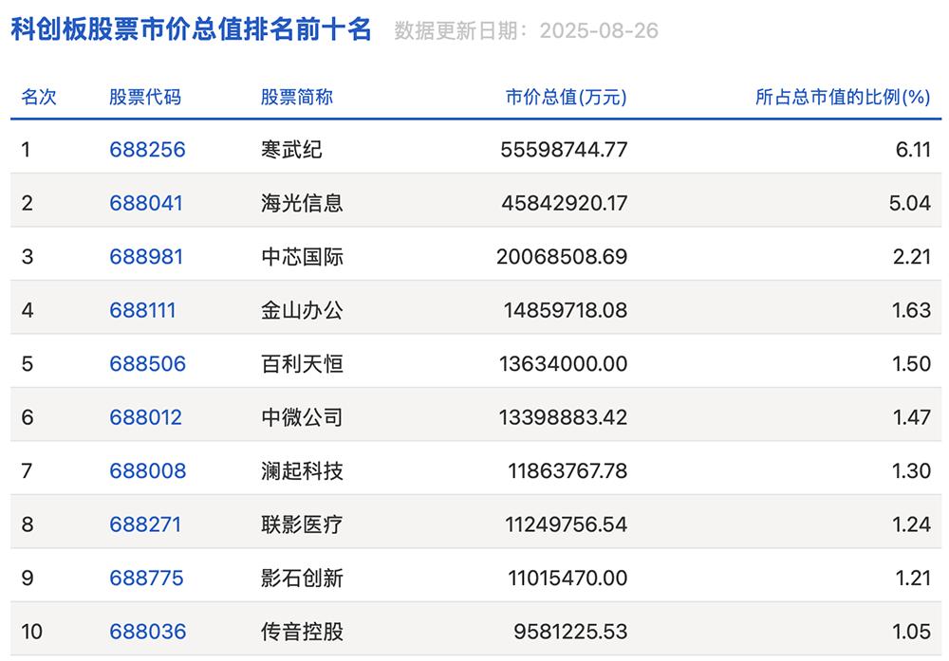
Task: Select stock name 百利天恒
Action: (302, 364)
